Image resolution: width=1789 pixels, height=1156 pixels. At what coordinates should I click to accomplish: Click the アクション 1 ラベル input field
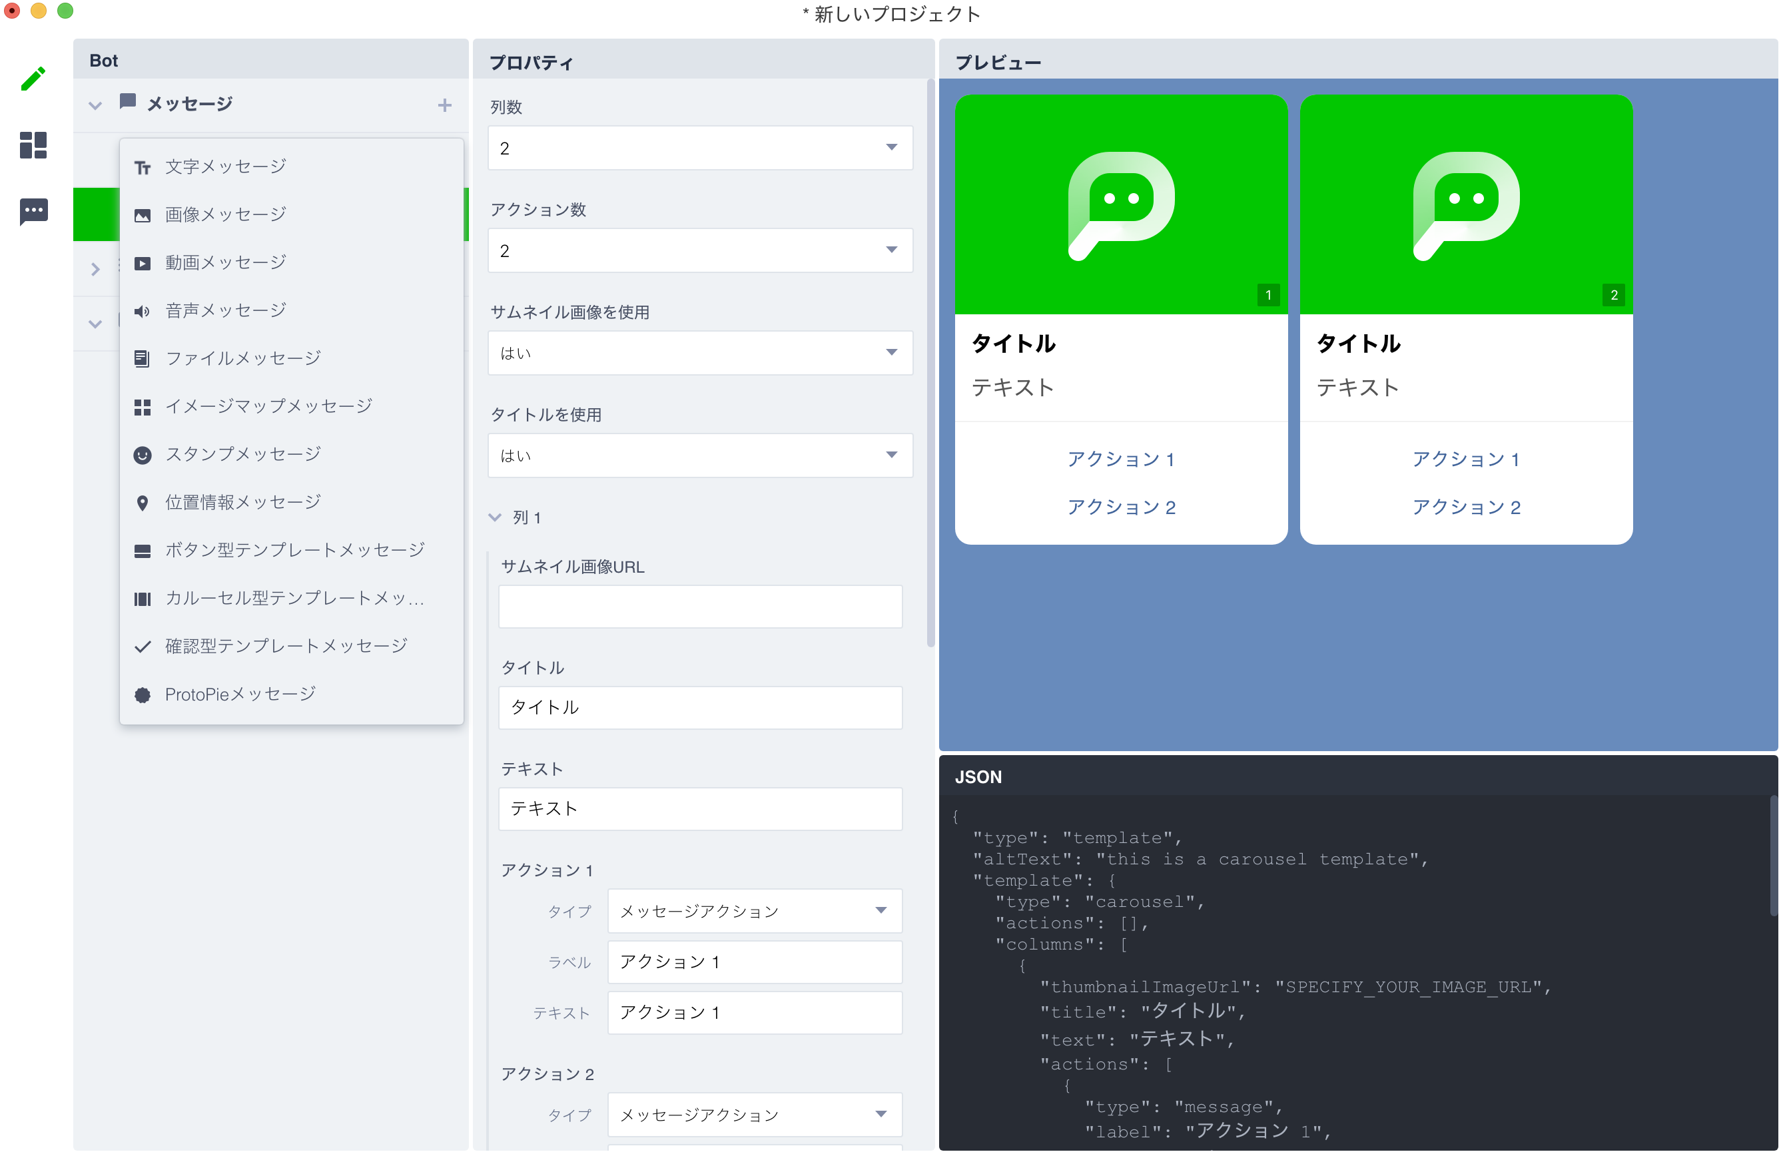(755, 962)
